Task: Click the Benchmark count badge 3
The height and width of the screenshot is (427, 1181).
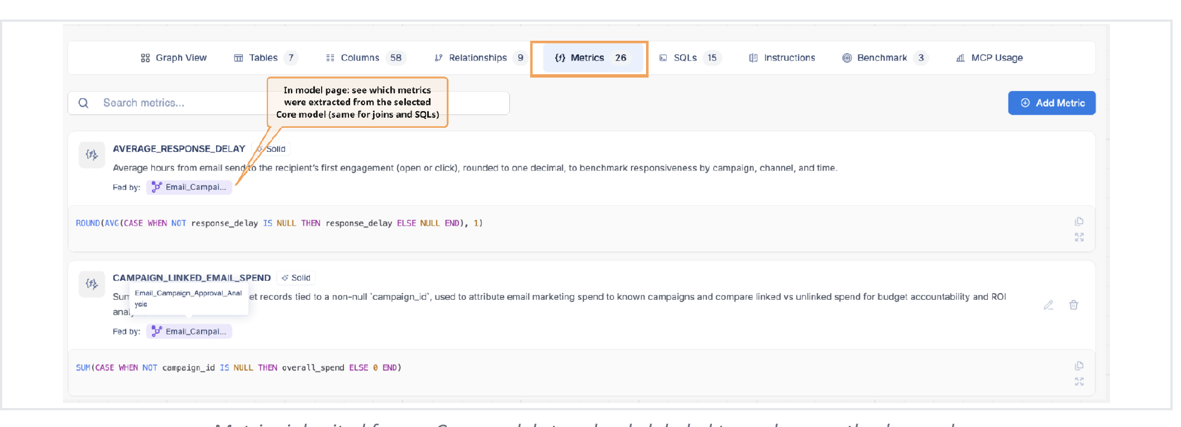Action: tap(921, 58)
